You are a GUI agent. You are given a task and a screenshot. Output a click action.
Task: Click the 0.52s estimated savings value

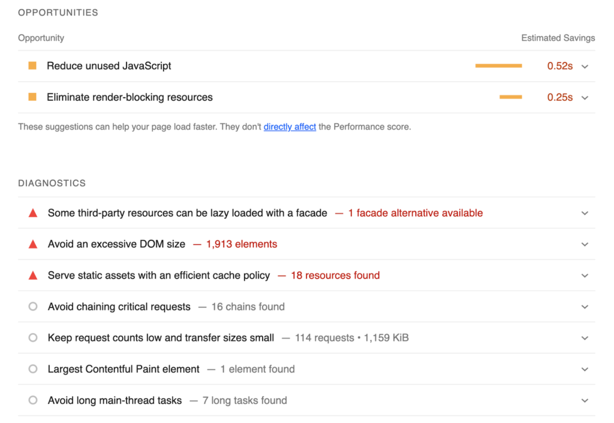click(560, 66)
